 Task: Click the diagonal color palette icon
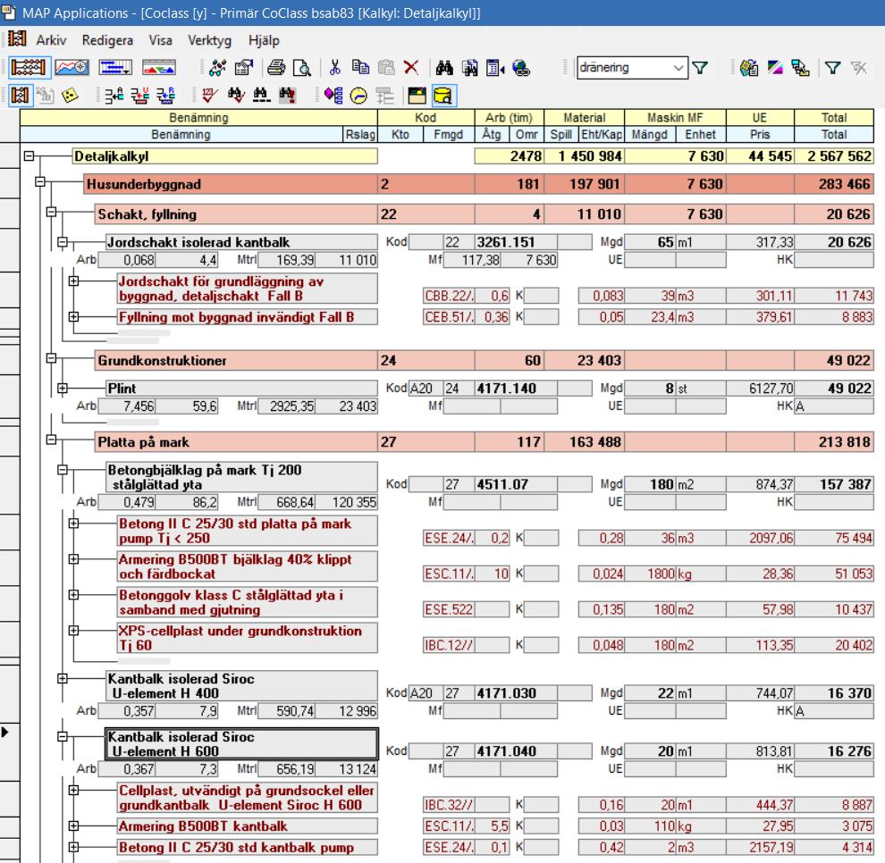coord(775,68)
